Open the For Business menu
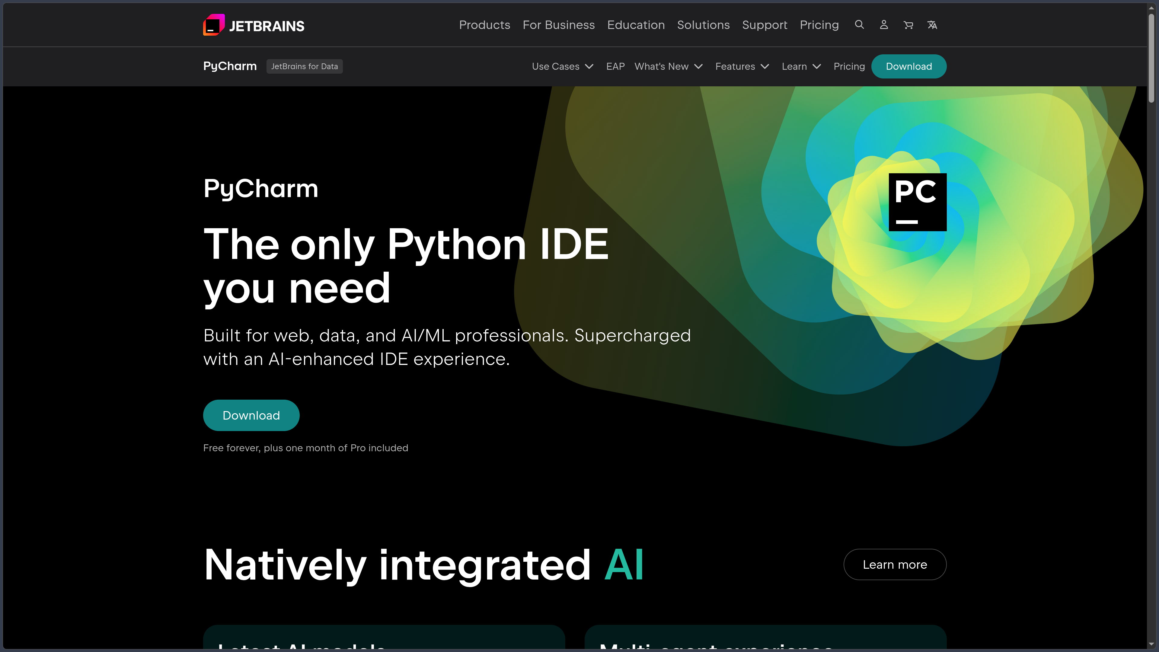 [x=559, y=25]
